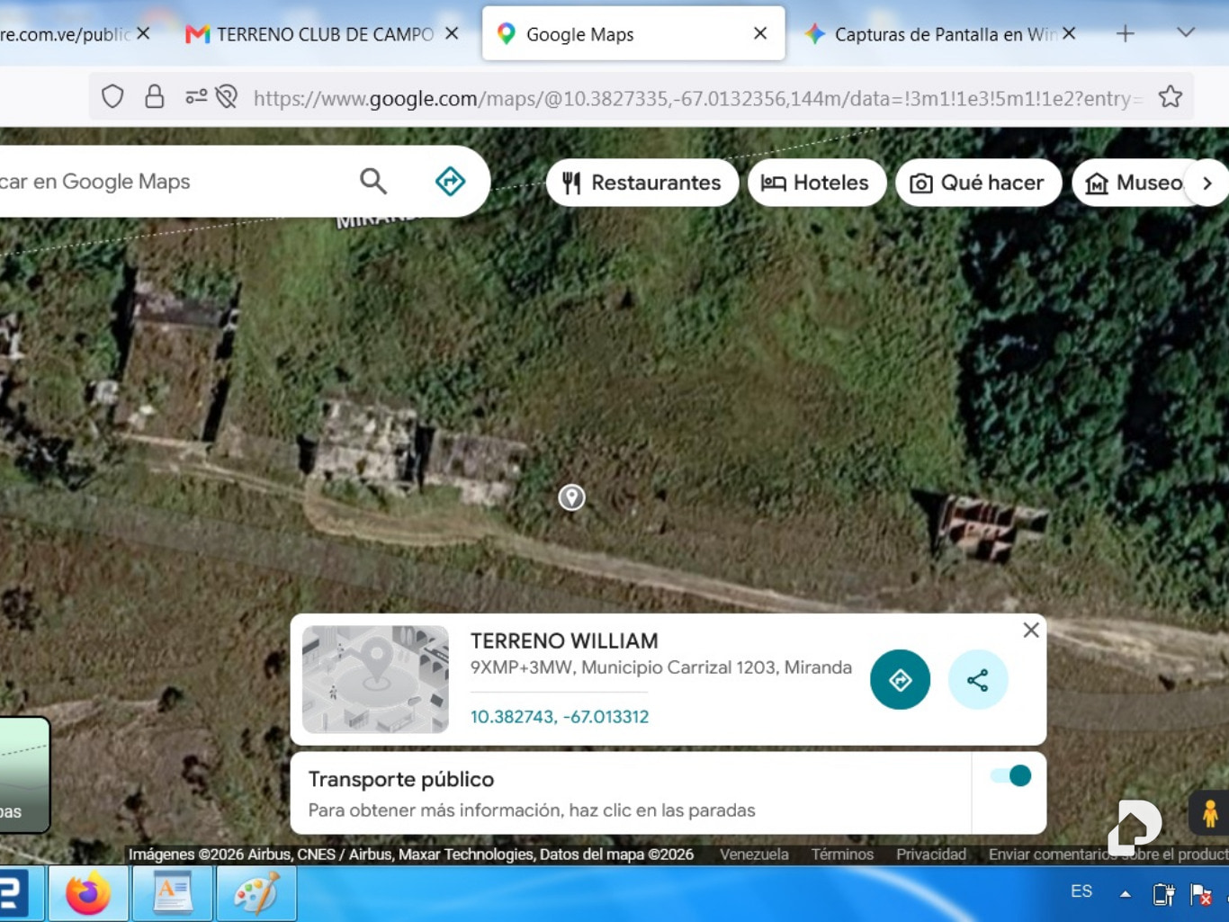This screenshot has height=922, width=1229.
Task: Click the Google Maps search field
Action: (x=171, y=182)
